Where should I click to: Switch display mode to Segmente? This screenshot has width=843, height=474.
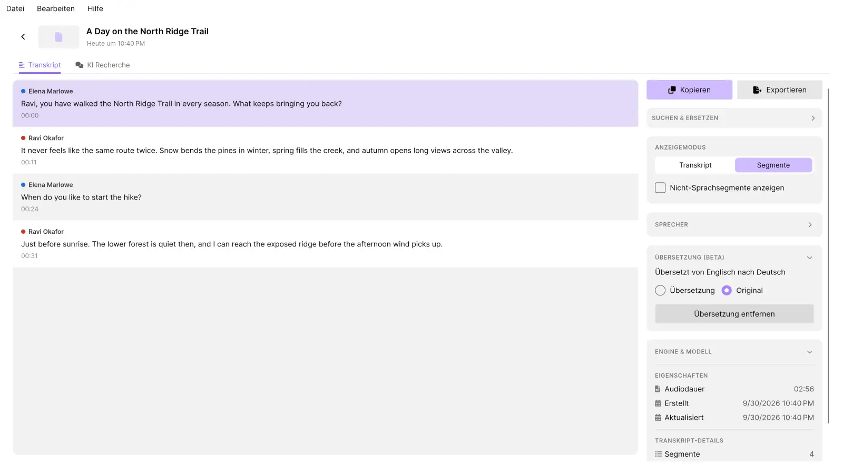[x=773, y=165]
